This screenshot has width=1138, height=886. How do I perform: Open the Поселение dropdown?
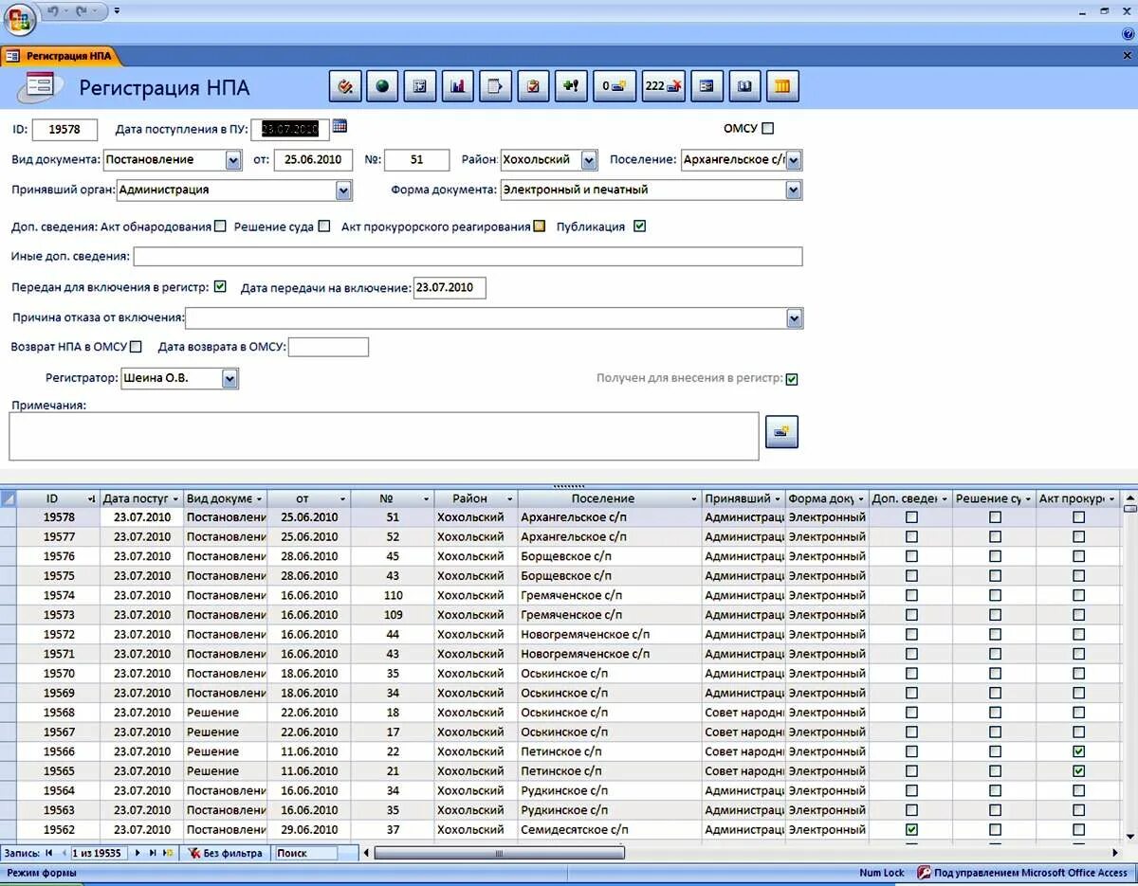coord(794,160)
